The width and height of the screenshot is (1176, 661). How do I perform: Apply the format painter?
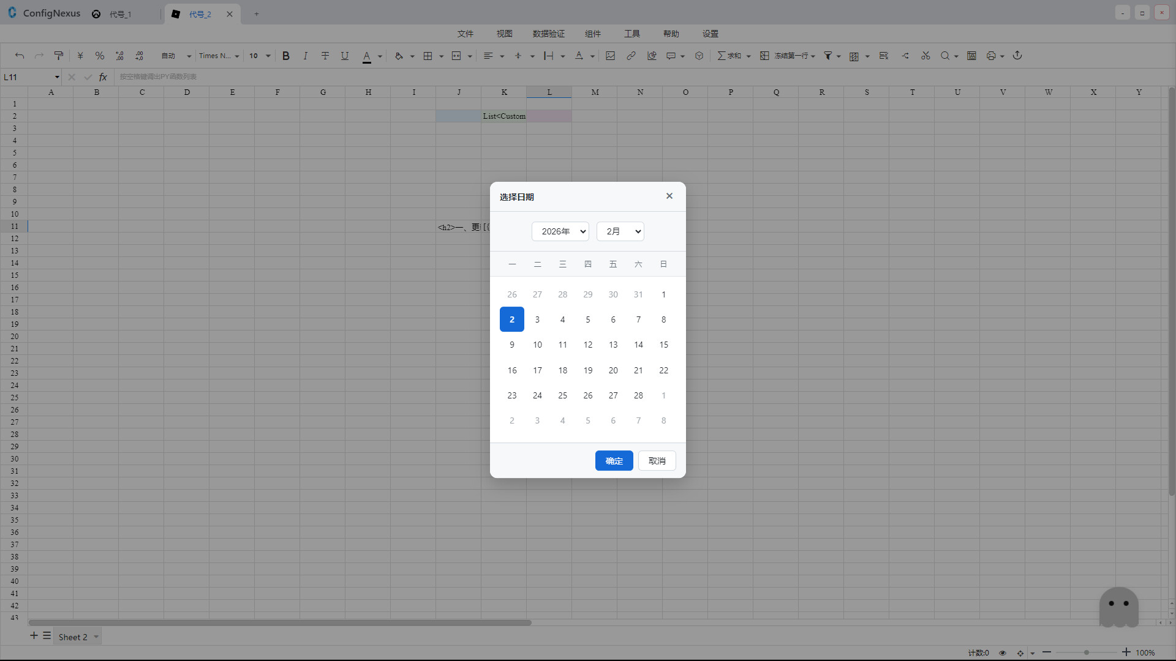[59, 56]
